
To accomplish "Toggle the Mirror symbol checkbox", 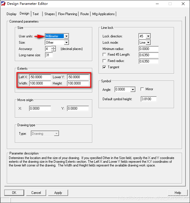I will [x=142, y=89].
